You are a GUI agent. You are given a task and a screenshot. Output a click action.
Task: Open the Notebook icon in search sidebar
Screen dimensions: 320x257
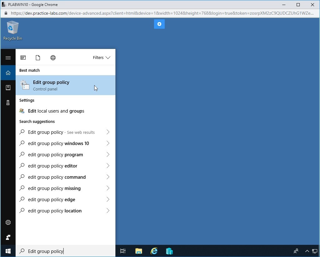pos(8,88)
